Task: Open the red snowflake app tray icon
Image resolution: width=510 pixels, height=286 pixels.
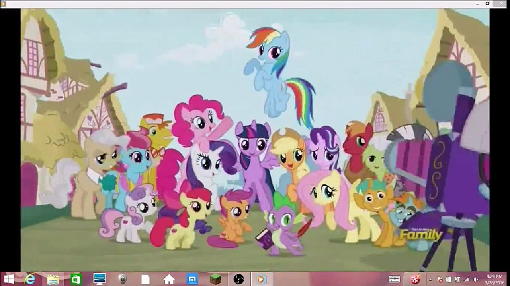Action: pyautogui.click(x=415, y=279)
